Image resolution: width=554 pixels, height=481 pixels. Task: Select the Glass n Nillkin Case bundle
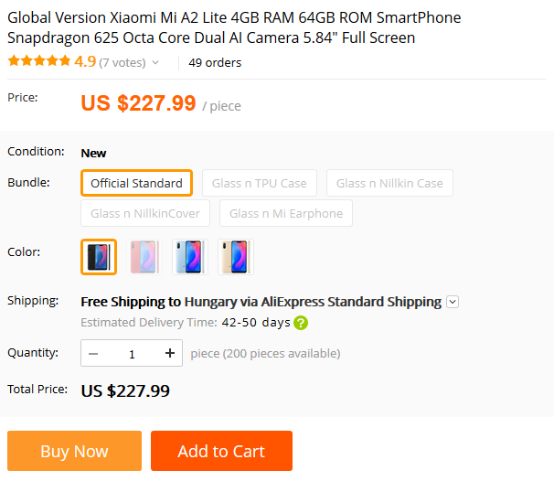[389, 183]
